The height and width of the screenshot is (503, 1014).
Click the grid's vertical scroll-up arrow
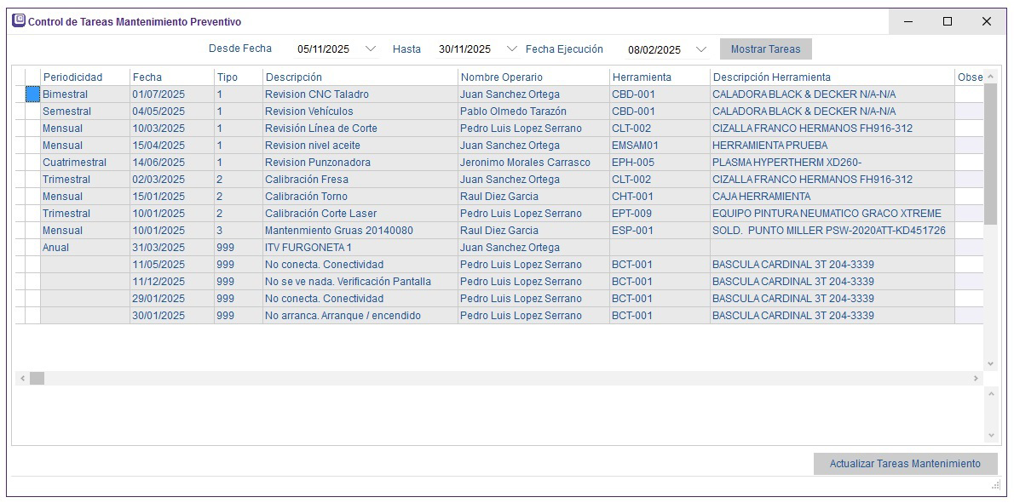point(990,77)
